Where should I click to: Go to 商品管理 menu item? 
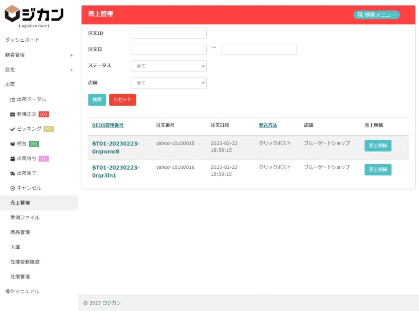pyautogui.click(x=20, y=232)
